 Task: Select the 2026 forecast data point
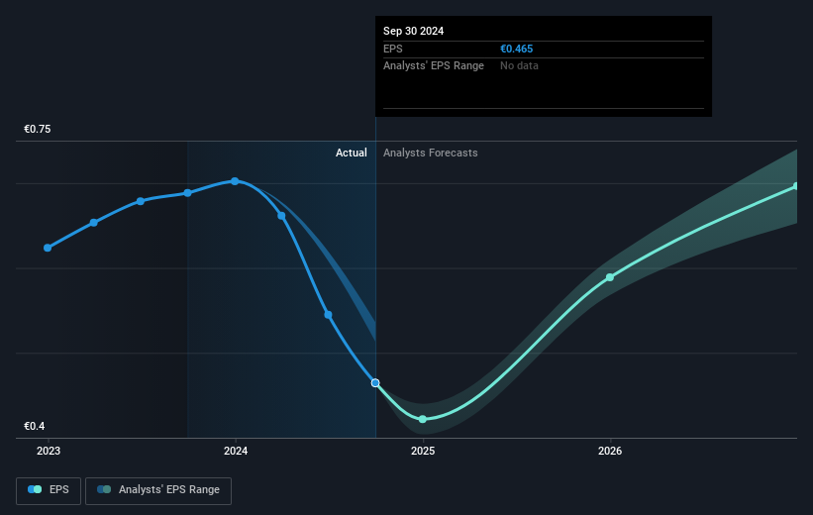click(x=610, y=277)
